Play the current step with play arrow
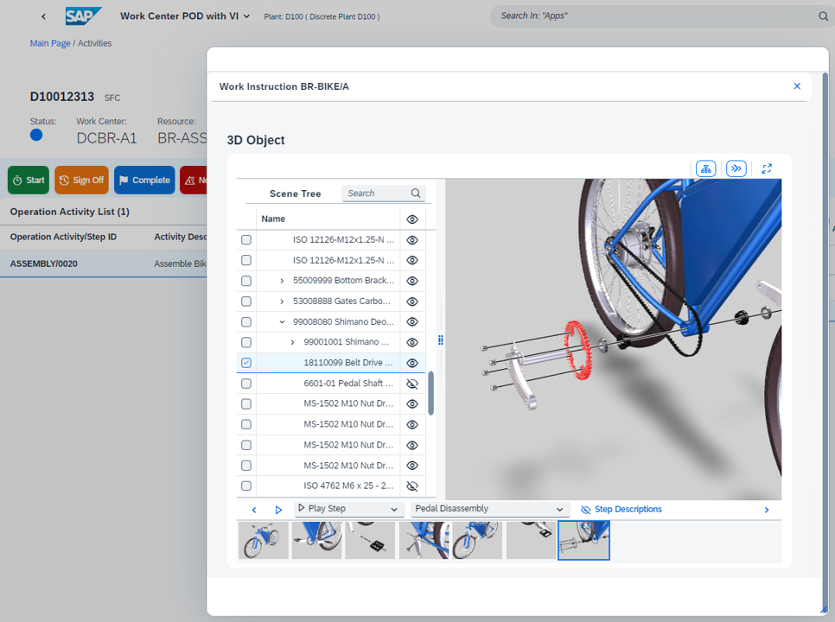 coord(278,510)
